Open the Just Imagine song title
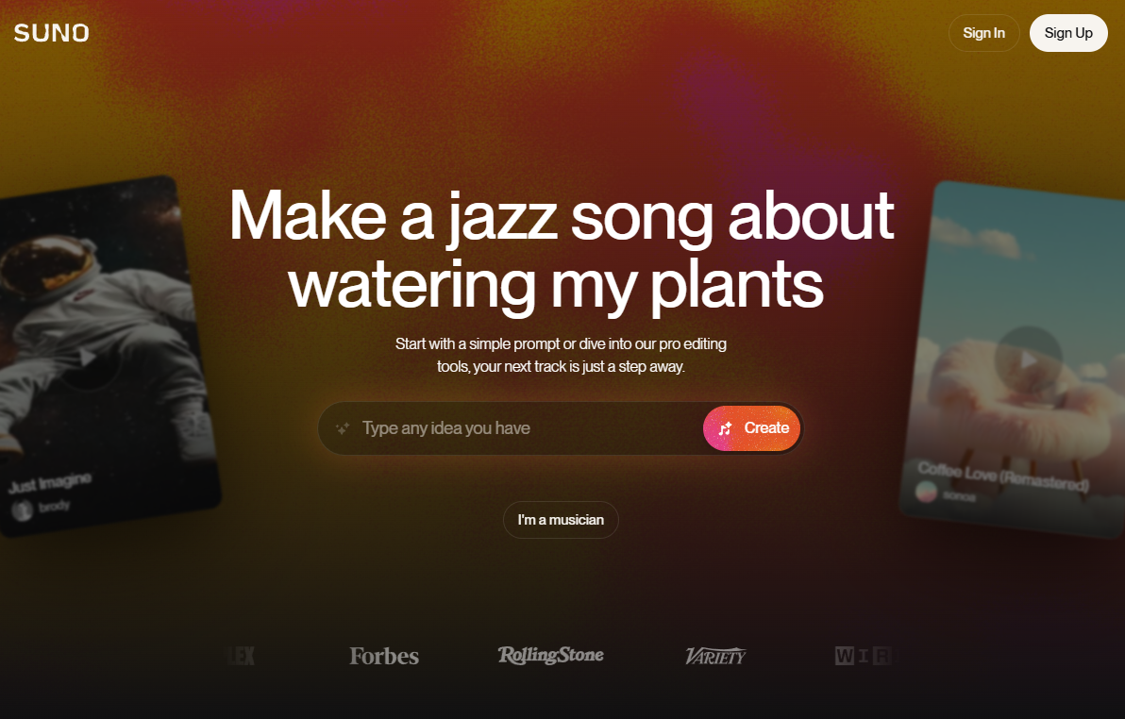The image size is (1125, 719). pyautogui.click(x=49, y=483)
